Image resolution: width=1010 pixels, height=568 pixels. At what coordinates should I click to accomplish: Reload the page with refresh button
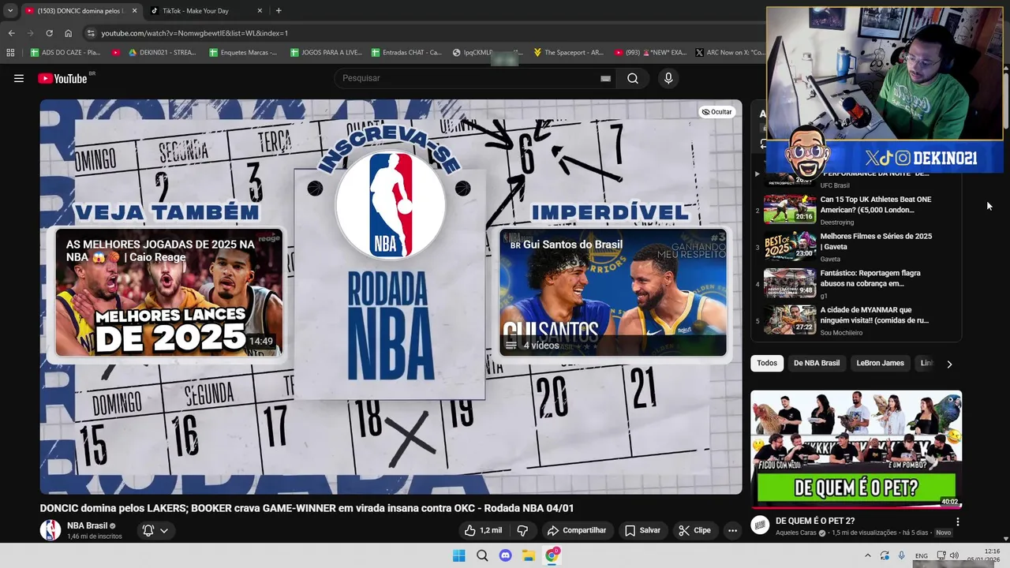coord(49,33)
